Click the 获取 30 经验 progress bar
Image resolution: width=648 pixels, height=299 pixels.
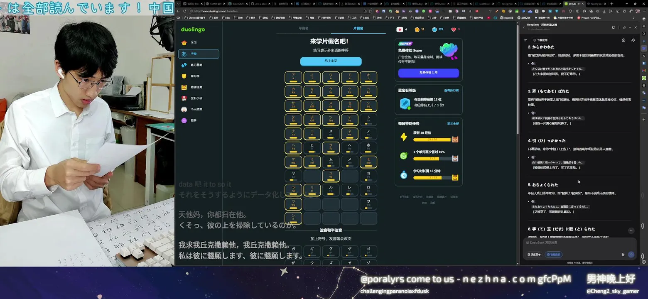(432, 140)
